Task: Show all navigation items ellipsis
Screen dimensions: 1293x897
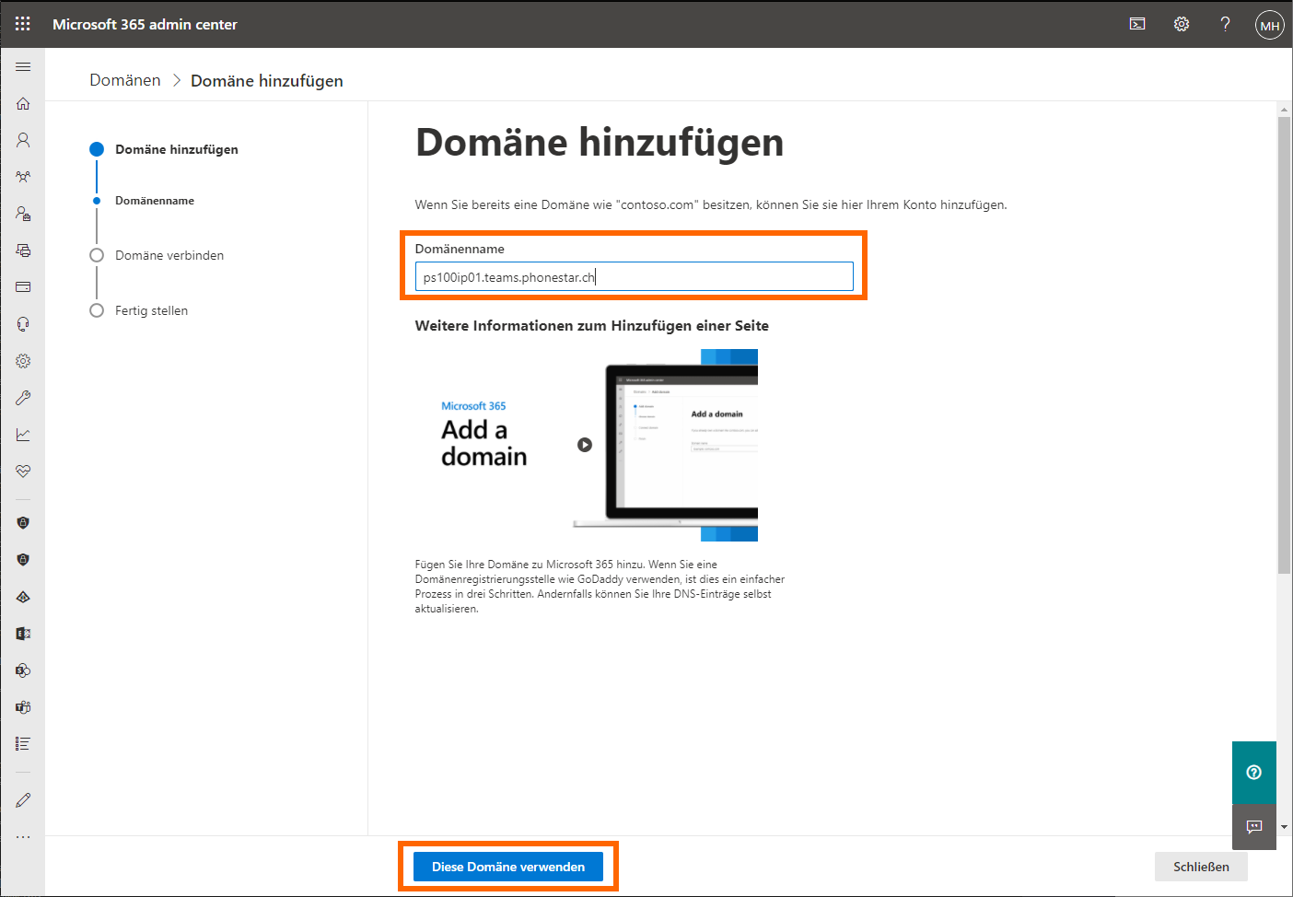Action: tap(23, 837)
